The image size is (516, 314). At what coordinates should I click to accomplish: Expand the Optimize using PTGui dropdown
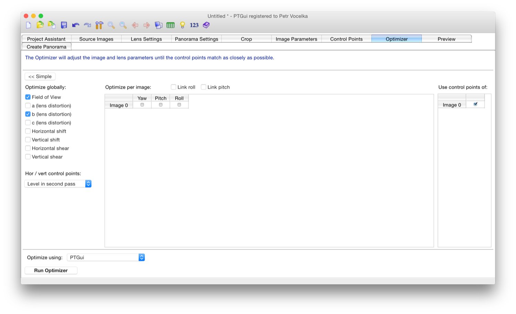click(x=106, y=257)
